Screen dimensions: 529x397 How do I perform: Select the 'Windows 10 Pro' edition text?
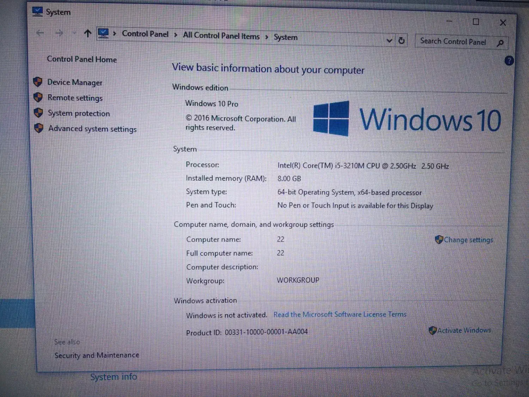[212, 103]
